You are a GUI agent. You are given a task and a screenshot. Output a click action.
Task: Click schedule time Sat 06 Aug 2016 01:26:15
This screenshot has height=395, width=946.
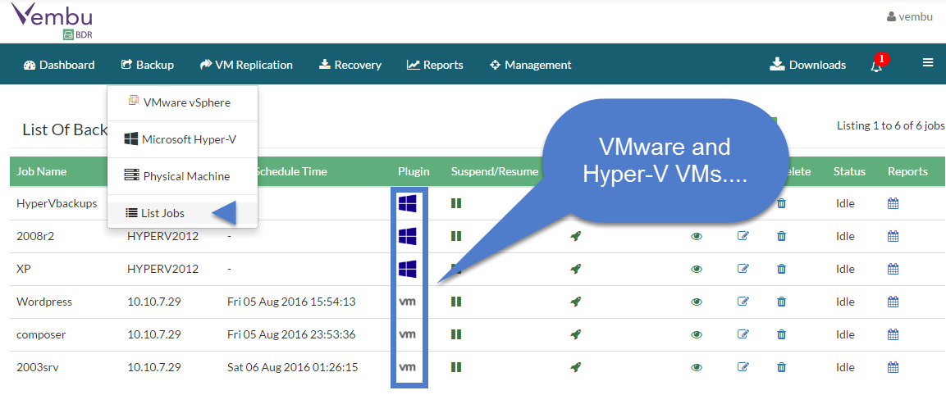coord(293,366)
